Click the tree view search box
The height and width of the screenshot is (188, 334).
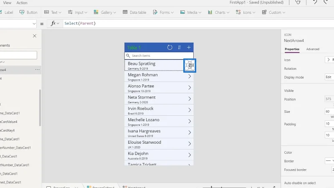(18, 55)
